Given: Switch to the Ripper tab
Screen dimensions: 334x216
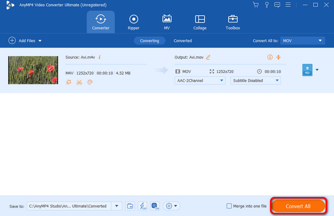Looking at the screenshot, I should tap(134, 22).
